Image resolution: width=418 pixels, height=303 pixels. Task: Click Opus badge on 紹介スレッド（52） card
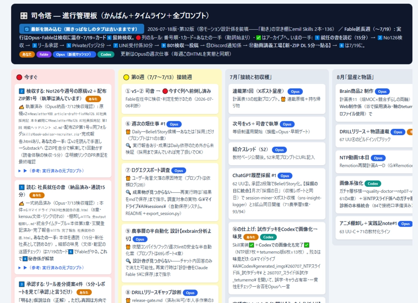point(279,150)
